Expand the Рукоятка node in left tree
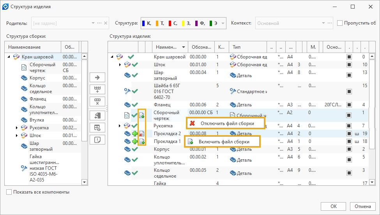Image resolution: width=380 pixels, height=215 pixels. pyautogui.click(x=17, y=128)
